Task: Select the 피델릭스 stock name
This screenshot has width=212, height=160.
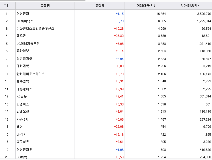Action: pos(23,104)
